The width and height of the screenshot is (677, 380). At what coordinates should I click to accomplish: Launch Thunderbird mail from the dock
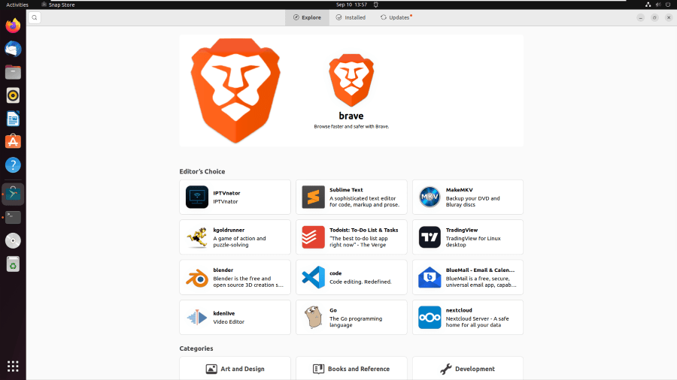click(13, 49)
